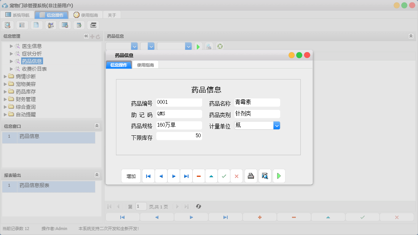This screenshot has width=418, height=235.
Task: Click the page number input field
Action: 140,206
